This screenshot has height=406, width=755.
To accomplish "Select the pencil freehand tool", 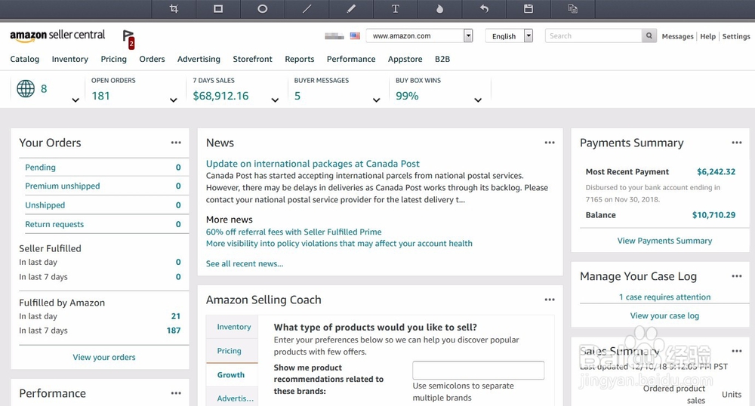I will pos(351,9).
